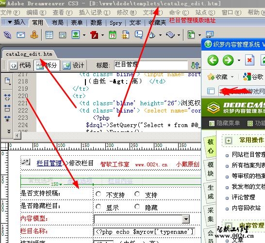Click the Comment speech-bubble icon
Screen dimensions: 265x243
[x=139, y=34]
